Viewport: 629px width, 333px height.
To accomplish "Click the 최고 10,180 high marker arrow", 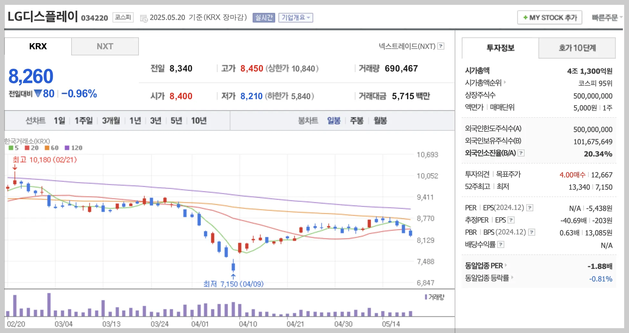I will click(15, 167).
